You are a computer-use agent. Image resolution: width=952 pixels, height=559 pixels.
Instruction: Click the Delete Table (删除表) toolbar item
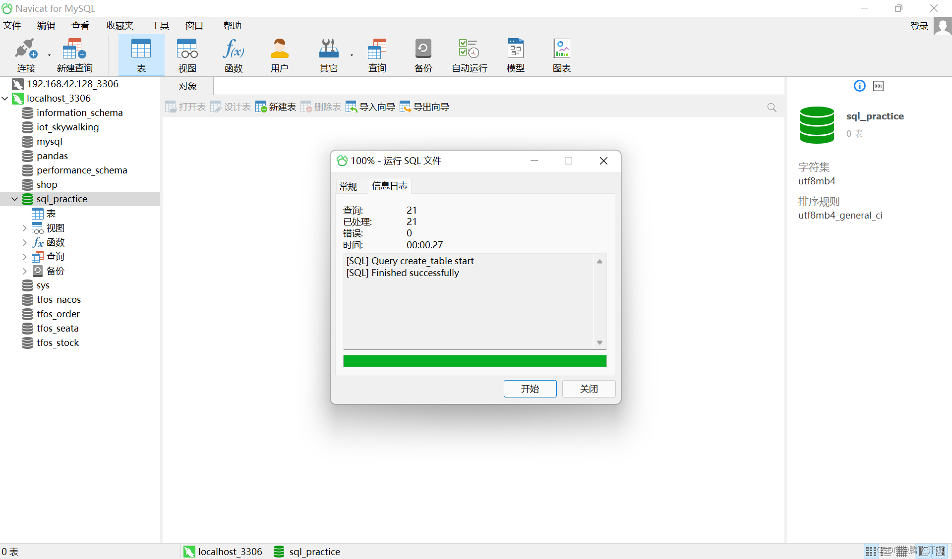[x=321, y=107]
